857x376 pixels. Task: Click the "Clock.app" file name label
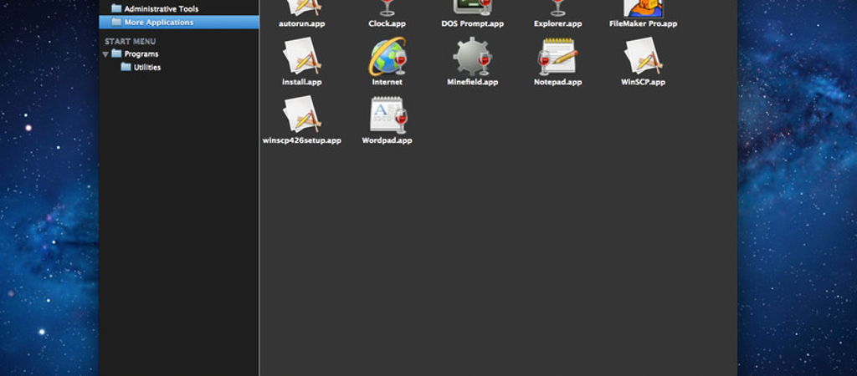click(387, 23)
